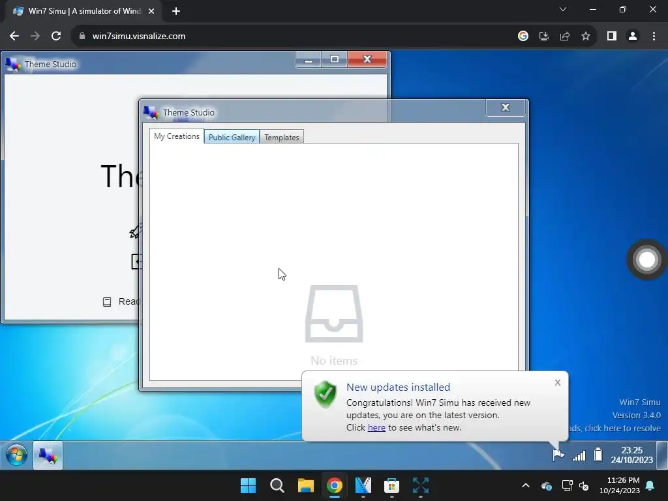Toggle the browser side panel

tap(612, 37)
